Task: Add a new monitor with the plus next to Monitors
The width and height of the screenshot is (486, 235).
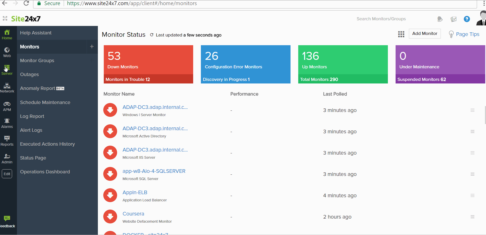Action: (92, 46)
